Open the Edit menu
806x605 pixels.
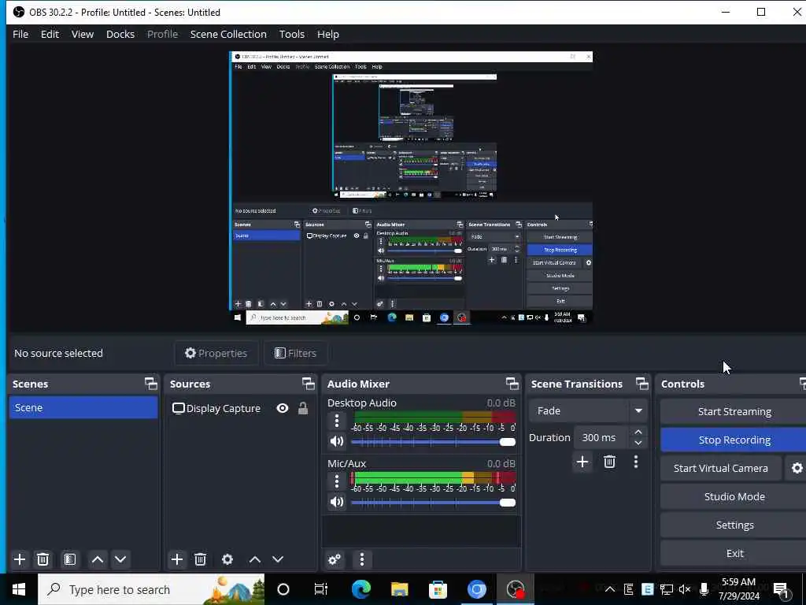pos(50,34)
